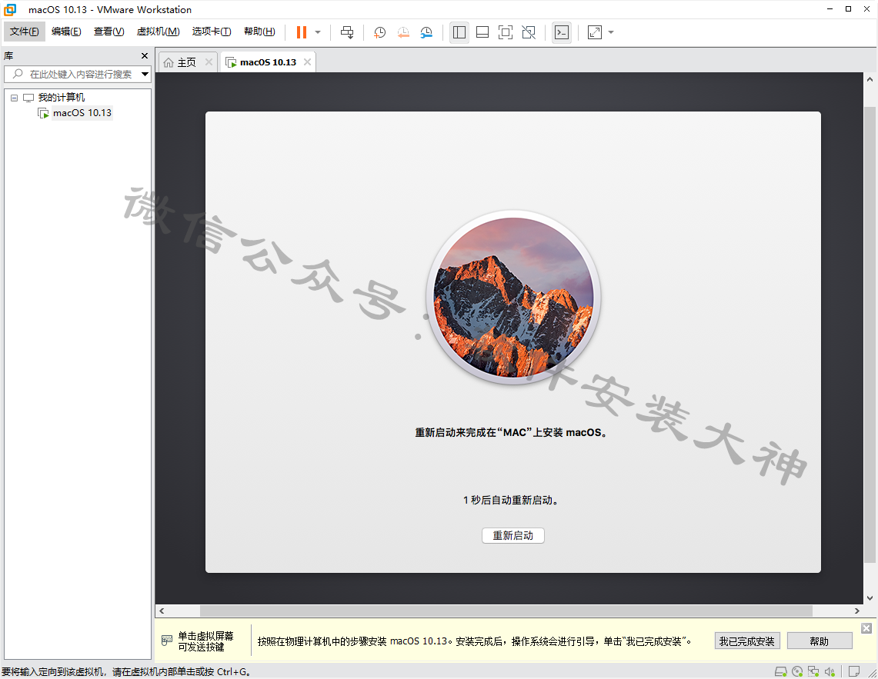Enter full screen mode
The height and width of the screenshot is (679, 878).
tap(505, 32)
